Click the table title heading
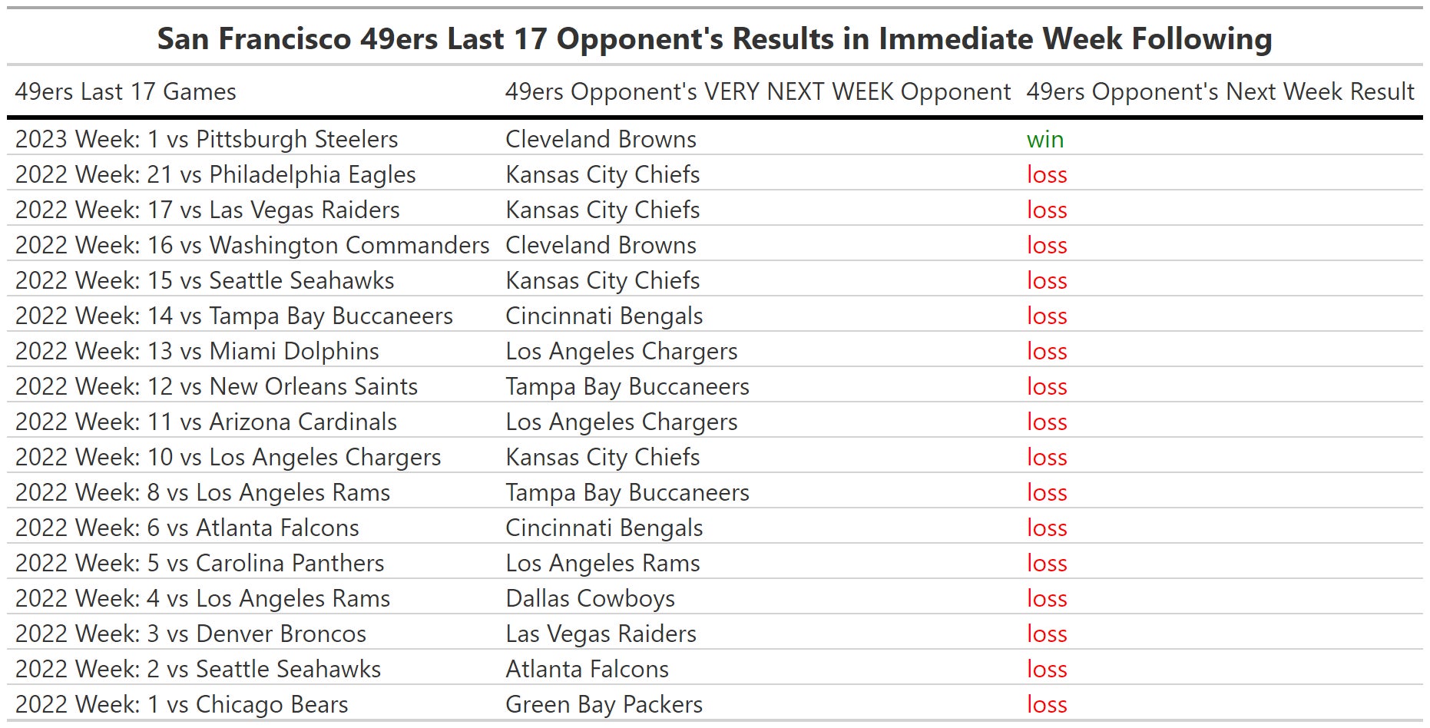The height and width of the screenshot is (728, 1430). (714, 38)
